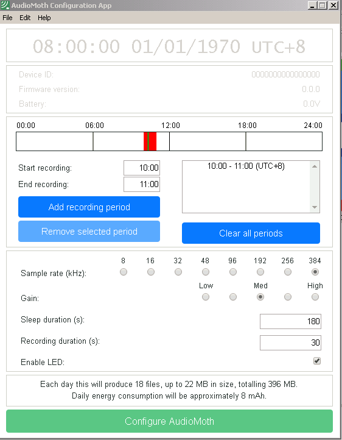The image size is (342, 440).
Task: Click the AudioMoth app icon in title bar
Action: tap(5, 5)
